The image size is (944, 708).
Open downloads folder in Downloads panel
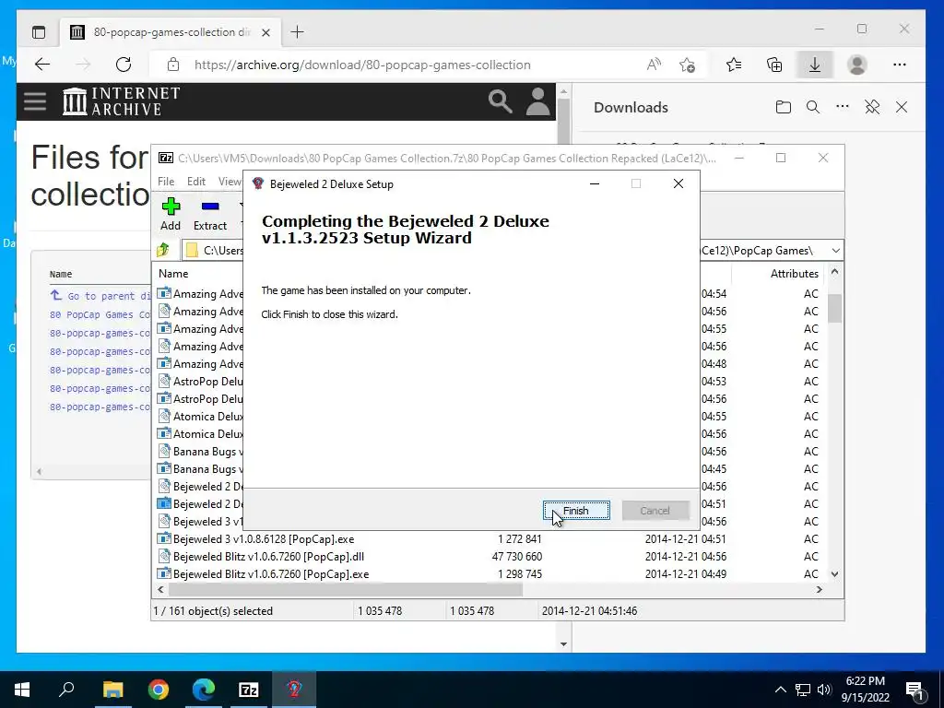[x=784, y=107]
